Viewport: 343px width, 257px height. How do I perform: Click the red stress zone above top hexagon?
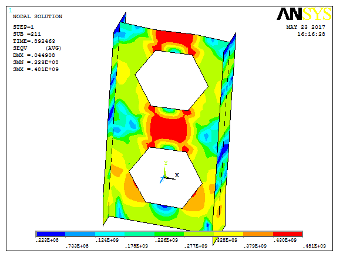point(174,39)
